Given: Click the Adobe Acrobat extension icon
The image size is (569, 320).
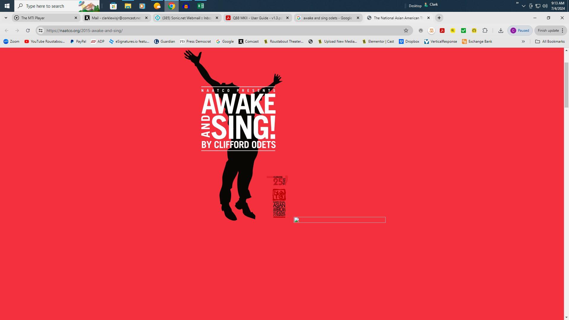Looking at the screenshot, I should 442,31.
